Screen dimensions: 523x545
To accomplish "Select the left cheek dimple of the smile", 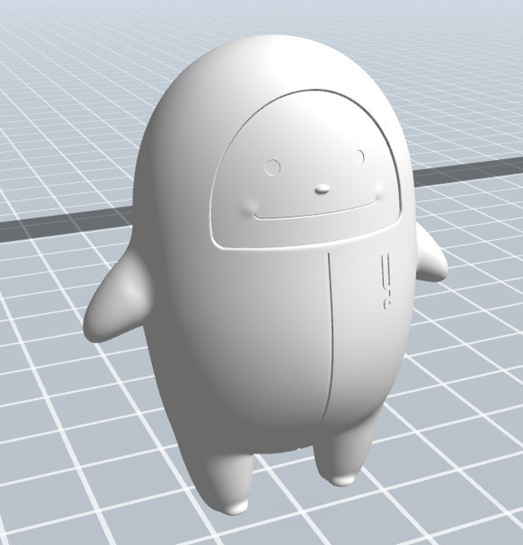I will point(250,206).
